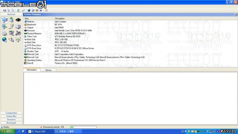Expand hidden tray icons arrow
The image size is (238, 134).
click(186, 131)
